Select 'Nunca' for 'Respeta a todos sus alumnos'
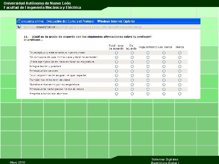 [180, 94]
